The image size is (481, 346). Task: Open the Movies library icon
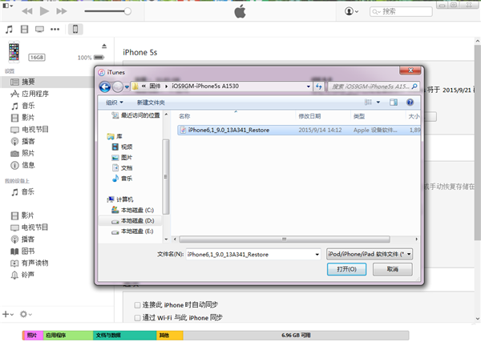click(x=24, y=30)
